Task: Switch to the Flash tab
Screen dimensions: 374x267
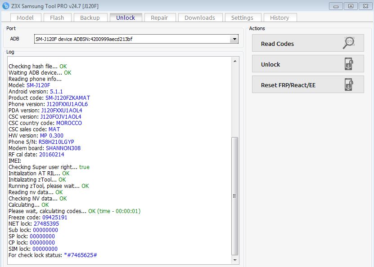Action: point(57,18)
